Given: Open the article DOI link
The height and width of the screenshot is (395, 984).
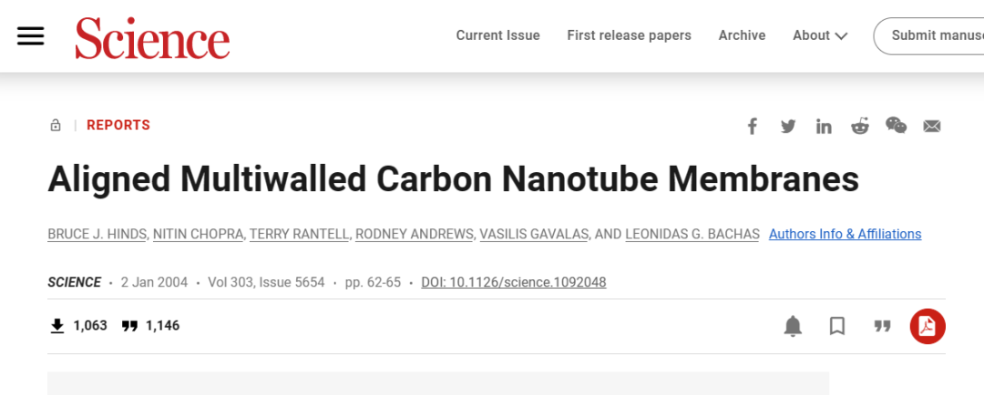Looking at the screenshot, I should pos(513,282).
